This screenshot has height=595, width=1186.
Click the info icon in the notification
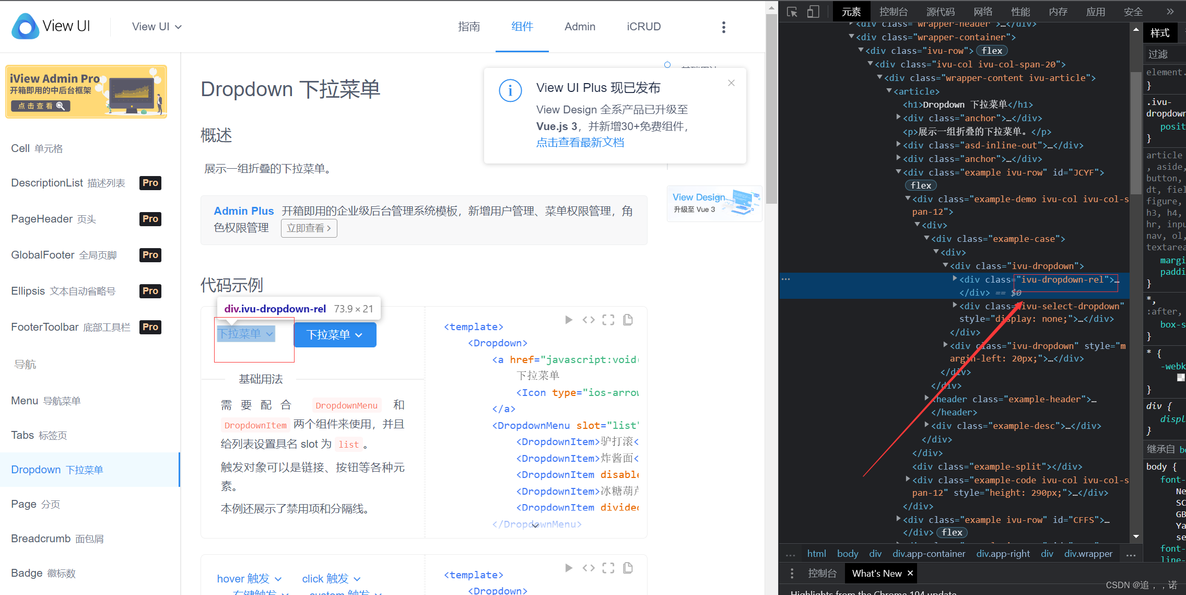coord(510,91)
